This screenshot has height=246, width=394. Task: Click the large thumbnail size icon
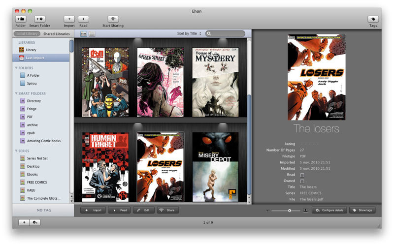coord(305,210)
